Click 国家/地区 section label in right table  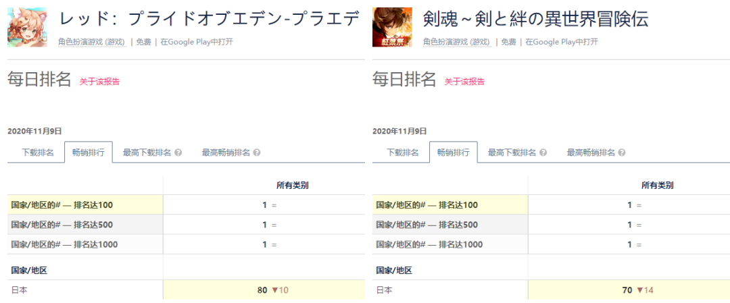point(394,271)
